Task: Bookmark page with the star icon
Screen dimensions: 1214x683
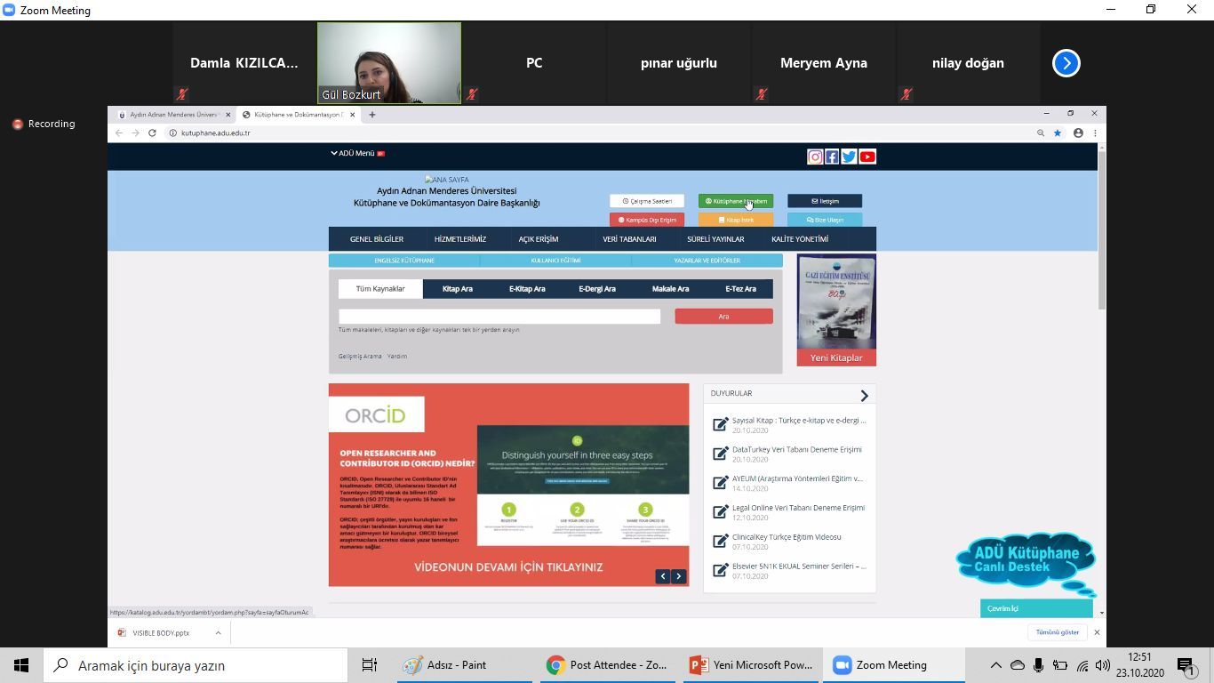Action: [1058, 133]
